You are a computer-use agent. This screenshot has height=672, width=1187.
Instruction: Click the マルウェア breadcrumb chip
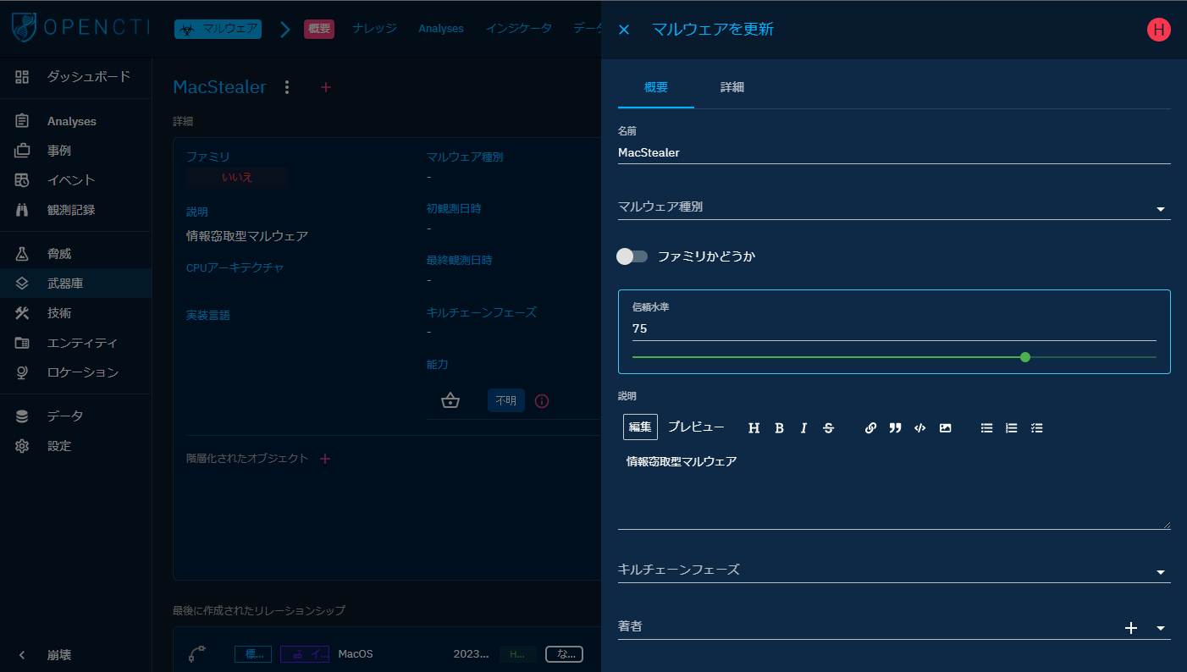pyautogui.click(x=218, y=29)
